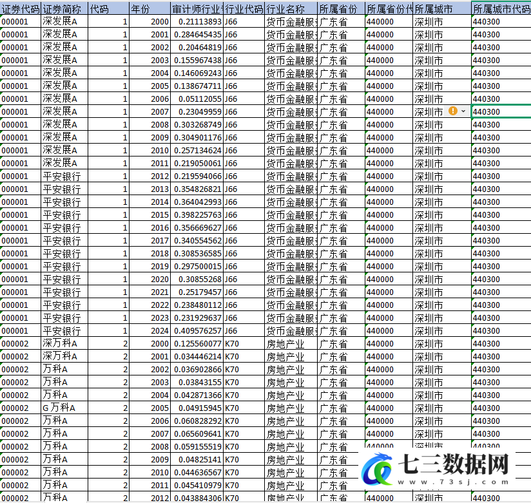This screenshot has height=503, width=531.
Task: Click the cell with value 0.21113893
Action: [x=197, y=22]
